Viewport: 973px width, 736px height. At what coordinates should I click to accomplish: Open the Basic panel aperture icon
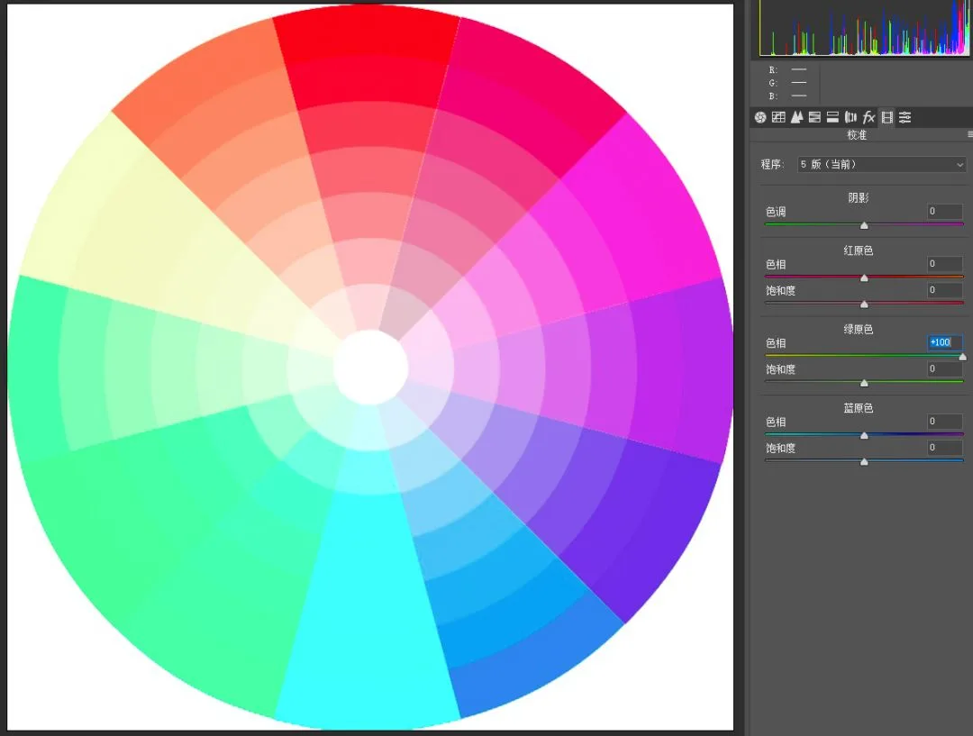(x=760, y=117)
